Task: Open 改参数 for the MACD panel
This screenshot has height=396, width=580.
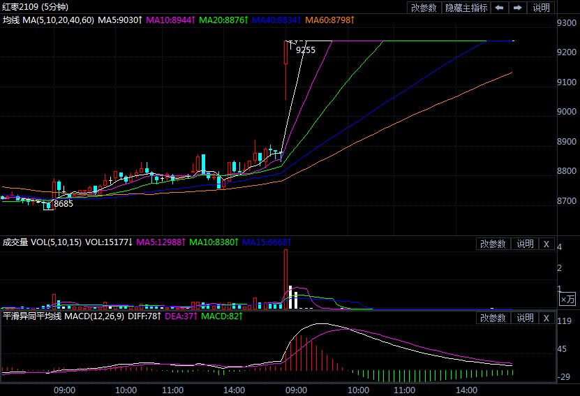Action: pos(493,318)
